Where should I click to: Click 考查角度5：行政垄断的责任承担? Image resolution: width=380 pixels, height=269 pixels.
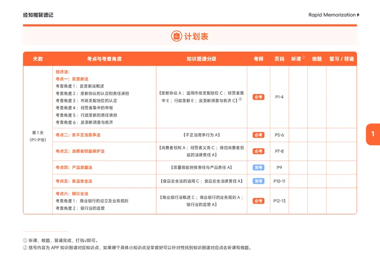click(x=86, y=115)
